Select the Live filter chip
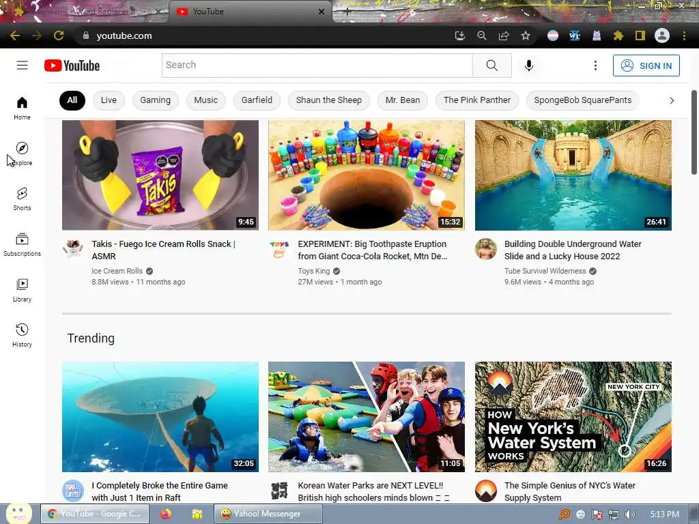The height and width of the screenshot is (524, 699). click(x=109, y=100)
